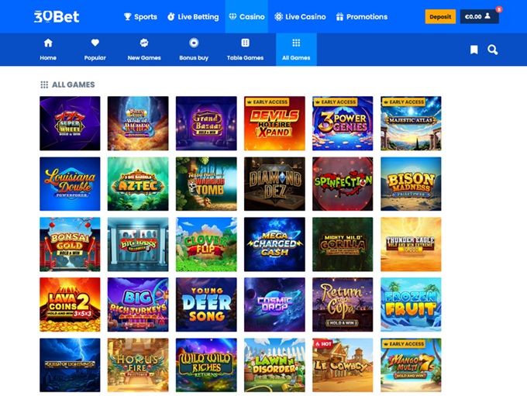Screen dimensions: 527x396
Task: Open Live Betting section
Action: 193,16
